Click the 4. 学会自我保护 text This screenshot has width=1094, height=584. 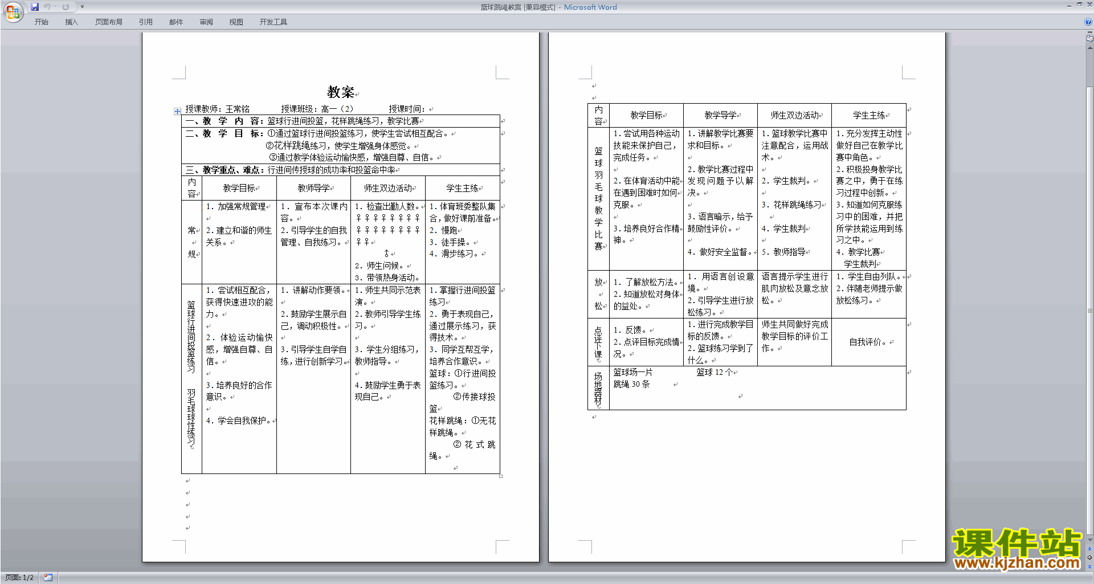238,420
